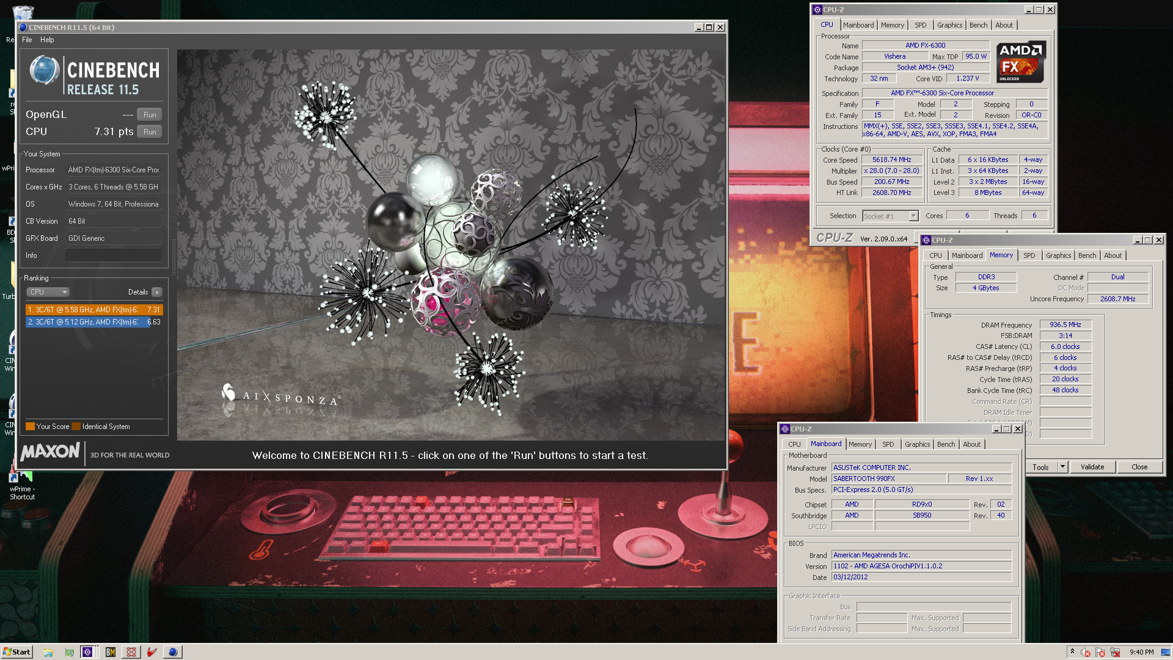1173x660 pixels.
Task: Click the DRAM Frequency 936.5 MHz value
Action: coord(1065,325)
